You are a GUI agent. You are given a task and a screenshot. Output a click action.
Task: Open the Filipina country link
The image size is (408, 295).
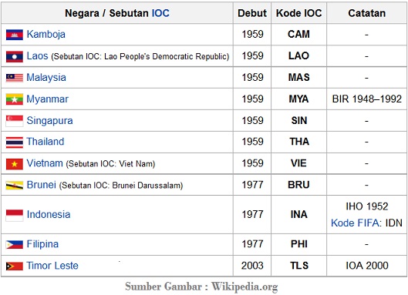(x=42, y=244)
